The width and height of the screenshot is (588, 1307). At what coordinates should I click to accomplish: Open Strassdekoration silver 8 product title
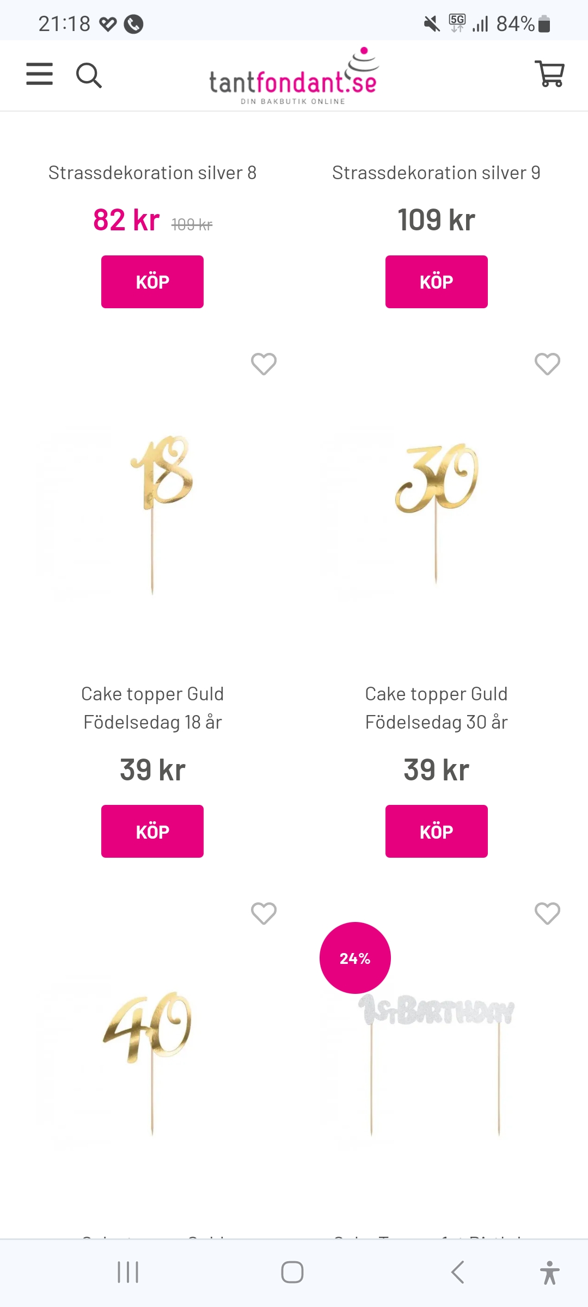(152, 173)
